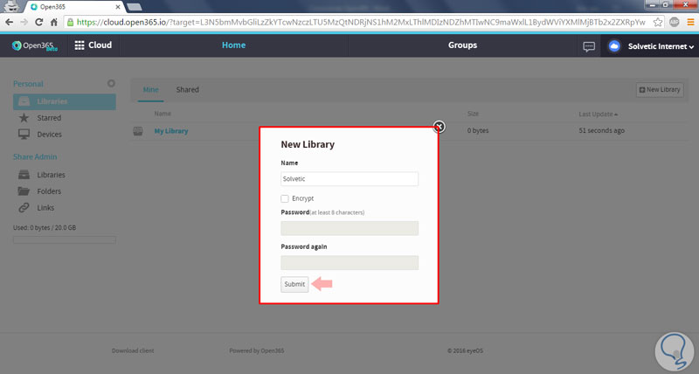Image resolution: width=699 pixels, height=374 pixels.
Task: Sort by Last Update column
Action: [598, 114]
